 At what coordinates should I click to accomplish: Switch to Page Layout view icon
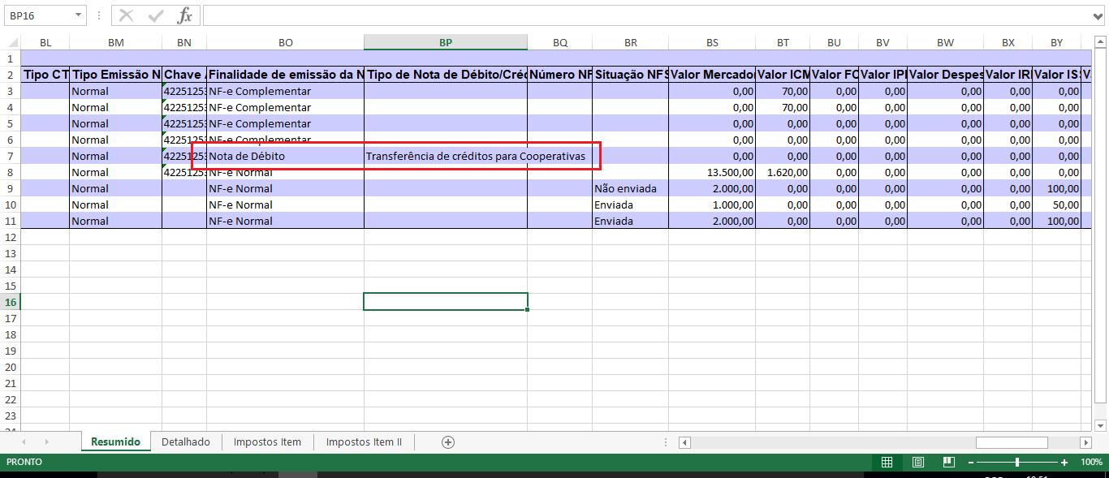tap(917, 462)
